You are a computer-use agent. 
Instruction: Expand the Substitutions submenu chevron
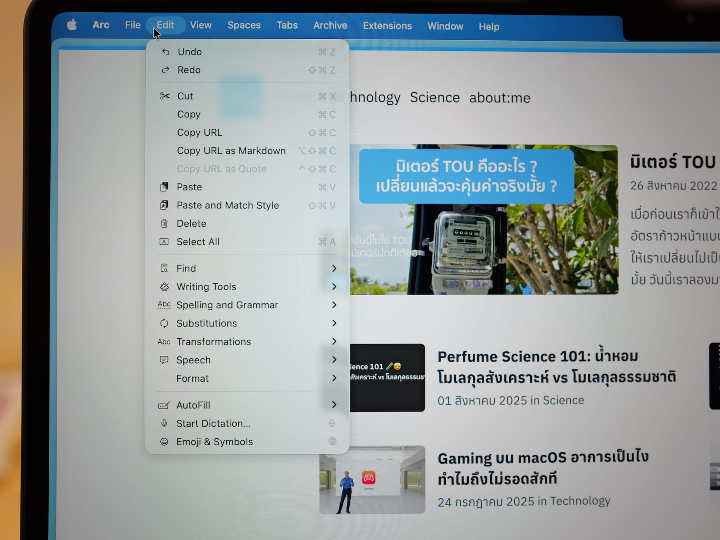tap(334, 323)
